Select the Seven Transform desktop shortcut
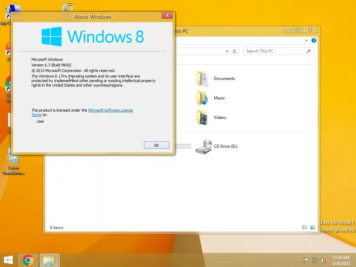 tap(14, 161)
